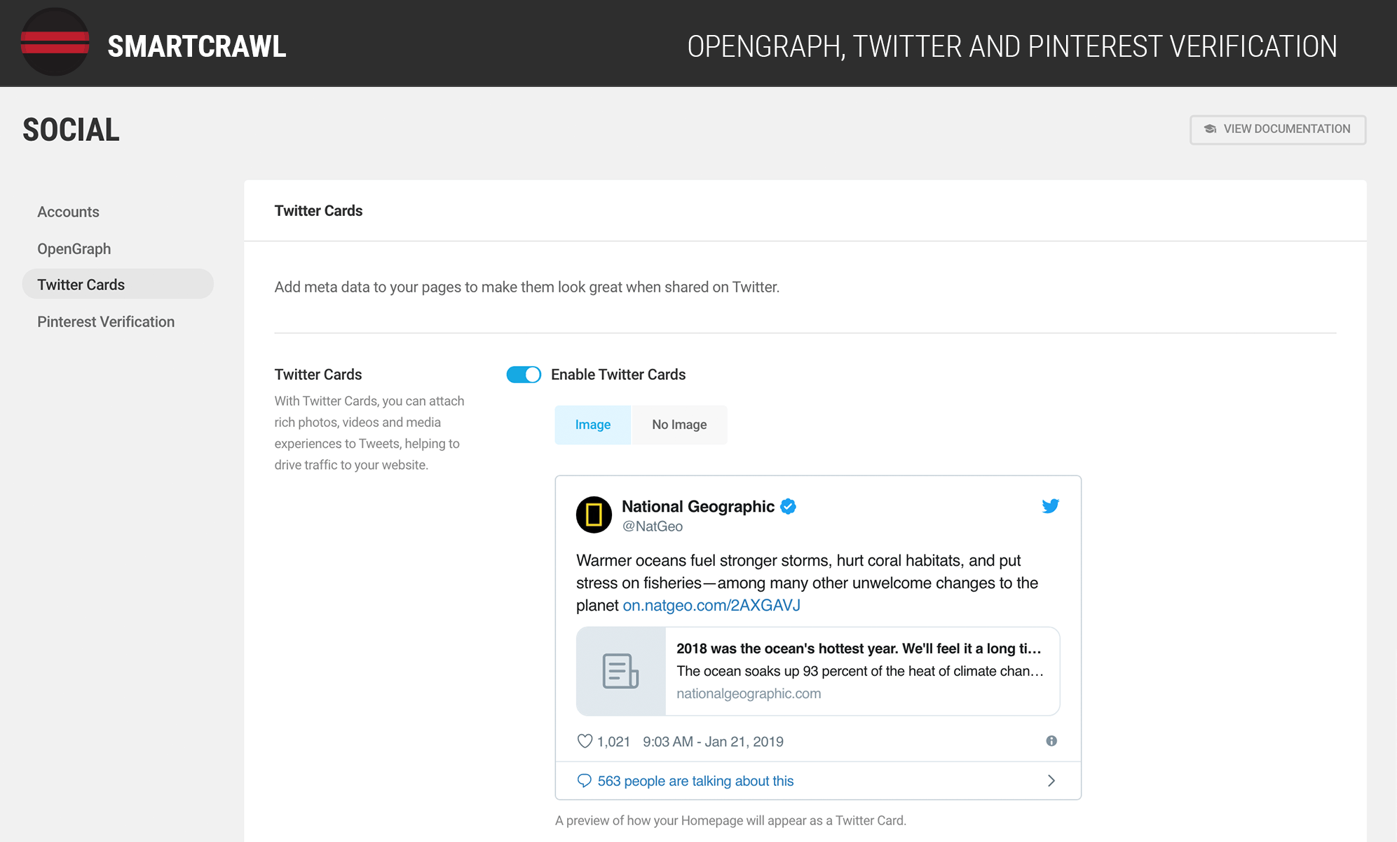Click the article placeholder document icon

(620, 671)
